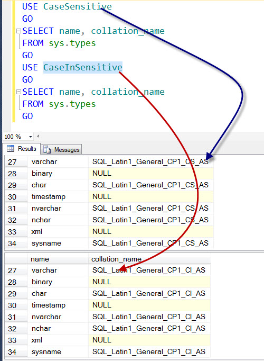This screenshot has width=264, height=361.
Task: Click the horizontal scrollbar left arrow
Action: pos(38,136)
